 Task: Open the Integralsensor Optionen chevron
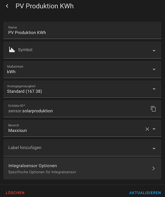coord(154,168)
